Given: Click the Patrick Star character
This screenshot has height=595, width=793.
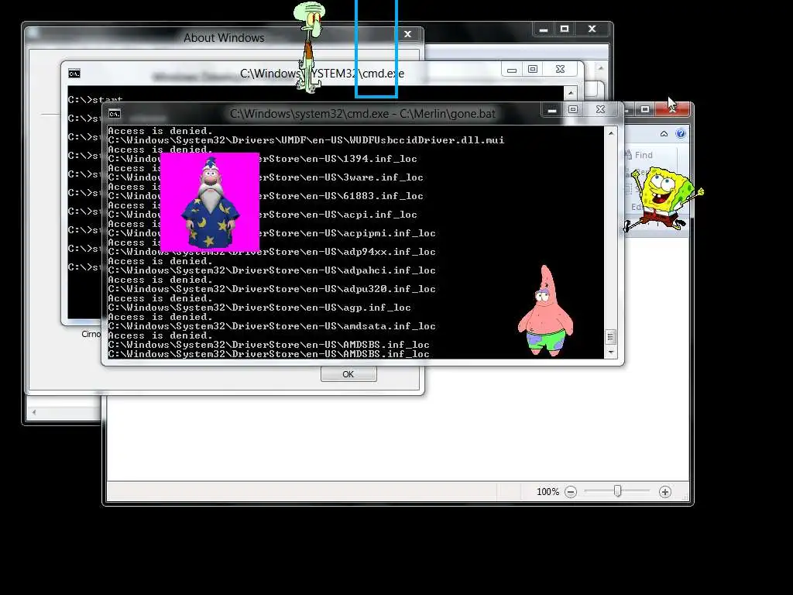Looking at the screenshot, I should [545, 311].
